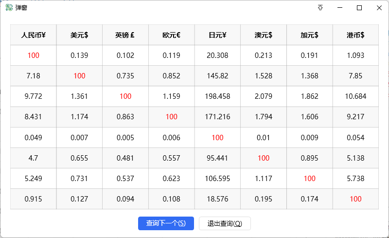
Task: Click the cell showing 5.138
Action: (355, 158)
